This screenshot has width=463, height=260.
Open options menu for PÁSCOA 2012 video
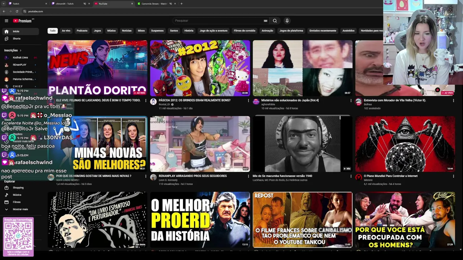248,101
